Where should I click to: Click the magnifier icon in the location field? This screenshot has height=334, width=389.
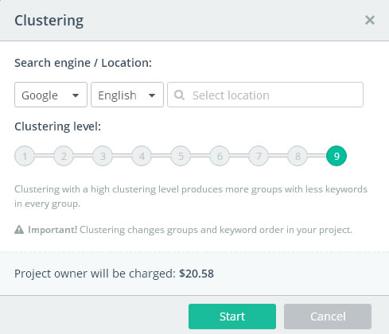point(180,95)
